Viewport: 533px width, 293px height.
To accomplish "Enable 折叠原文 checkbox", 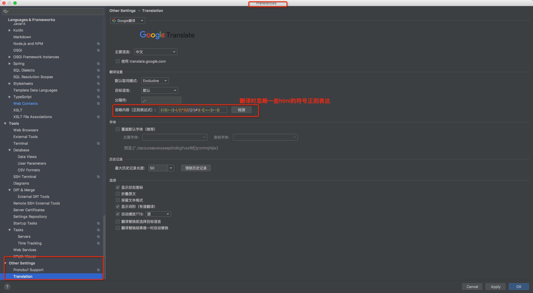I will [118, 194].
